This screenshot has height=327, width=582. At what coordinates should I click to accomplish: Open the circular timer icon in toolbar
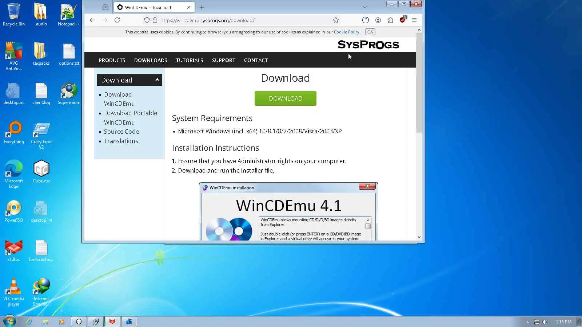coord(366,20)
